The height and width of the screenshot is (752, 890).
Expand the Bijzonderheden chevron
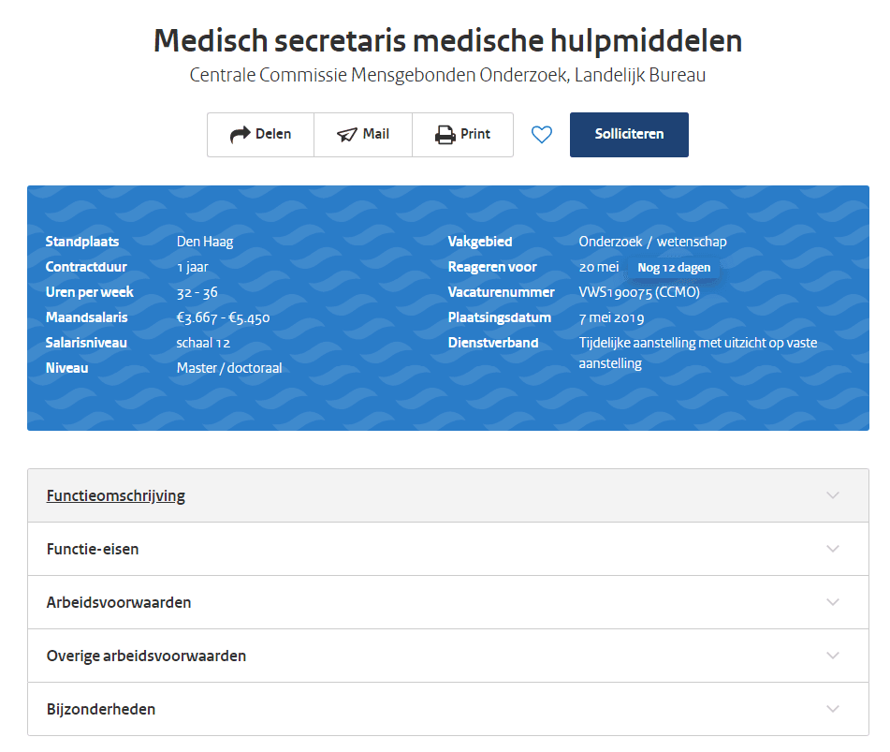click(833, 709)
